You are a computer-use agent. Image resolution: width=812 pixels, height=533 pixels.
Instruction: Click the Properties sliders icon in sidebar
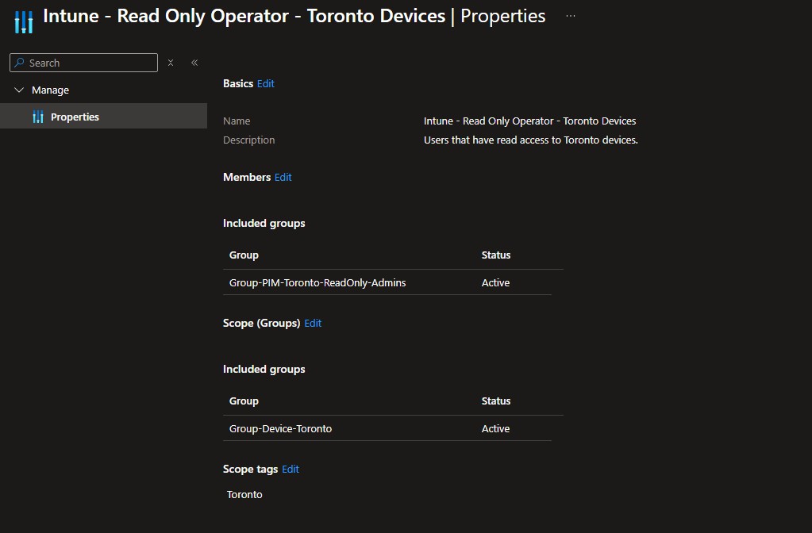(38, 117)
